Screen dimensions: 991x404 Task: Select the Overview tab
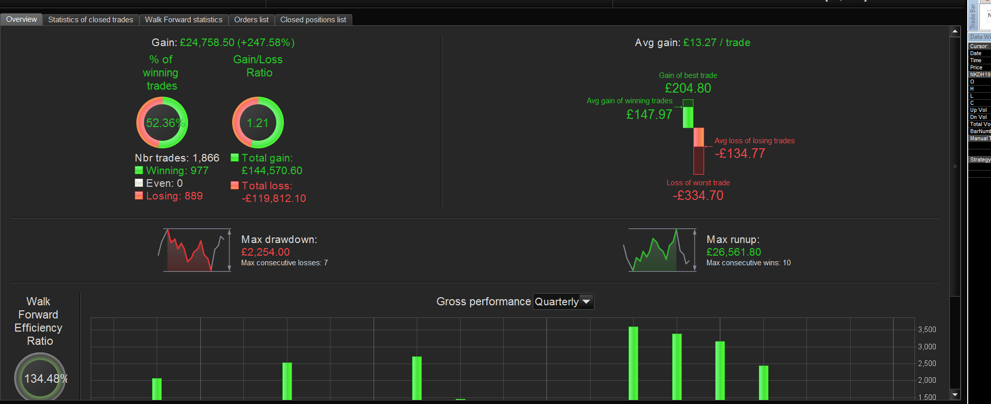(21, 19)
